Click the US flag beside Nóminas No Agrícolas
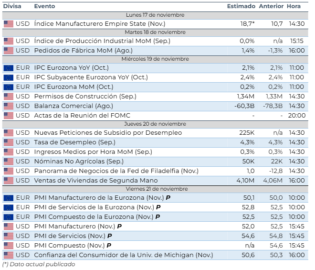The height and width of the screenshot is (270, 315). [x=9, y=161]
